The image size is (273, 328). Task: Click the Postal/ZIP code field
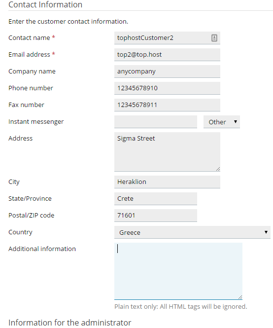[x=156, y=215]
